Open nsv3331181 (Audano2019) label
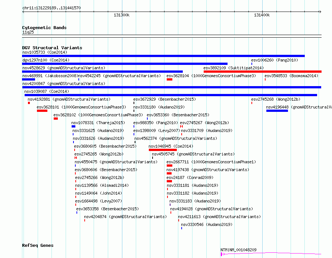 click(192, 185)
